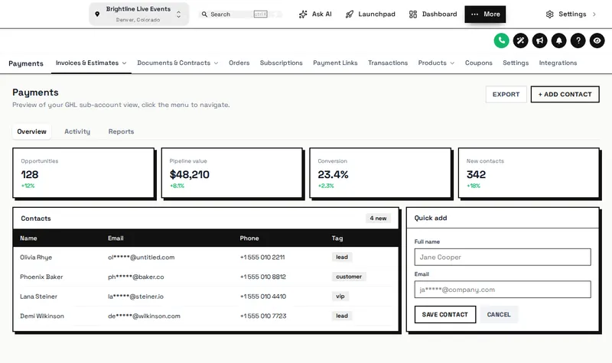Click the lead tag on Olivia Rhye

click(x=342, y=257)
